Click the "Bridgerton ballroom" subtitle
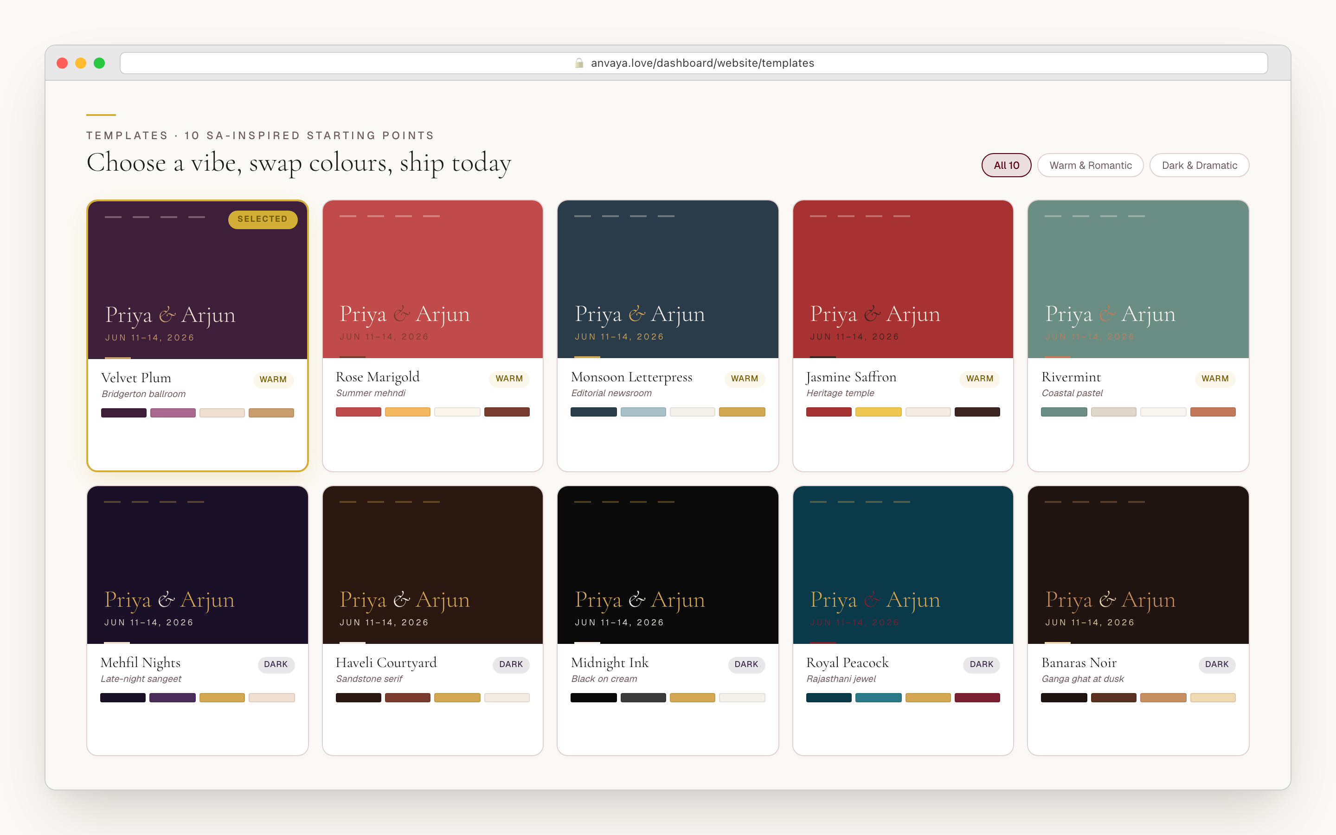Image resolution: width=1336 pixels, height=835 pixels. coord(143,394)
